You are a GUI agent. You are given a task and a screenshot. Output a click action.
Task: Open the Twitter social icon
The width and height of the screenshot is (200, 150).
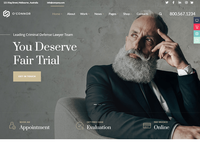[x=167, y=2]
